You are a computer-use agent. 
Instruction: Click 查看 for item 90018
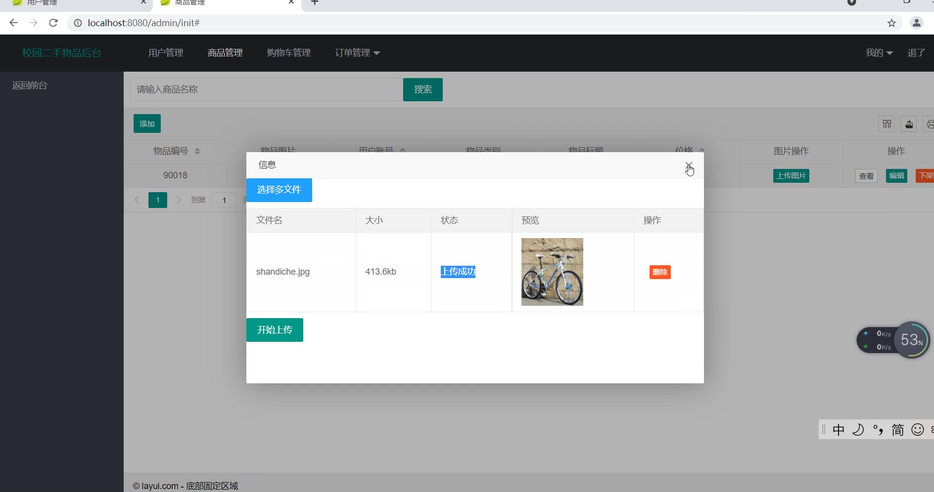coord(866,176)
